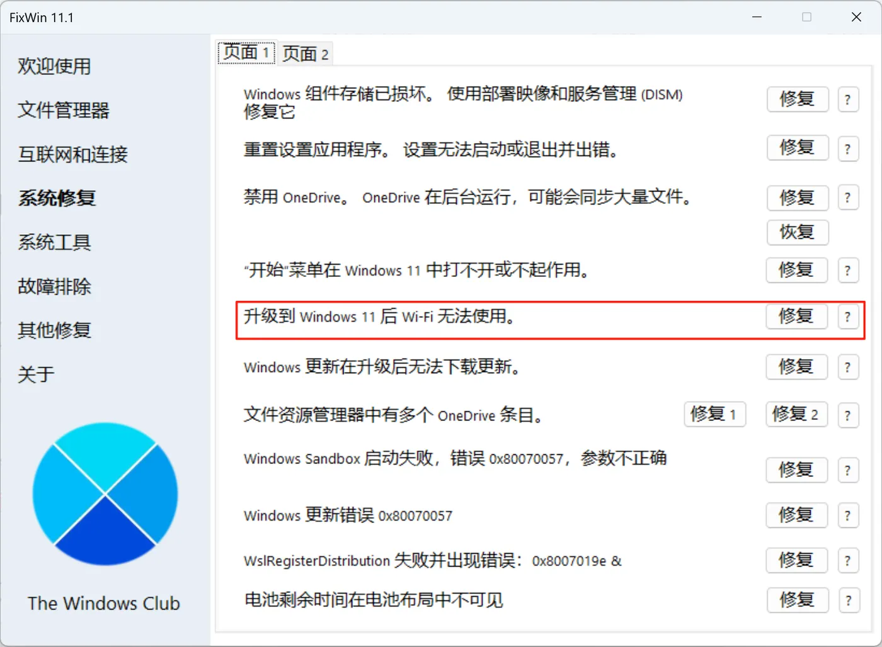Click 修复 2 for the OneDrive entries
The height and width of the screenshot is (647, 882).
click(796, 414)
